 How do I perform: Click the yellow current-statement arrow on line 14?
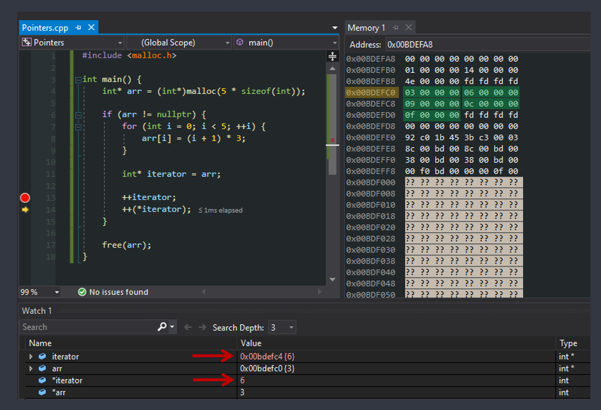[x=25, y=209]
